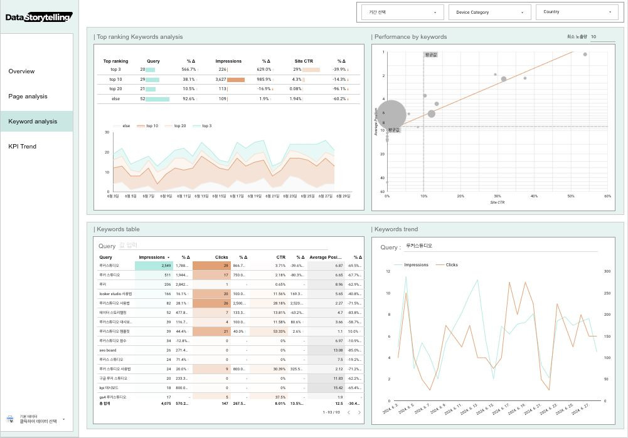Screen dimensions: 628x438
Task: Toggle Clicks in Keywords trend legend
Action: click(x=447, y=265)
